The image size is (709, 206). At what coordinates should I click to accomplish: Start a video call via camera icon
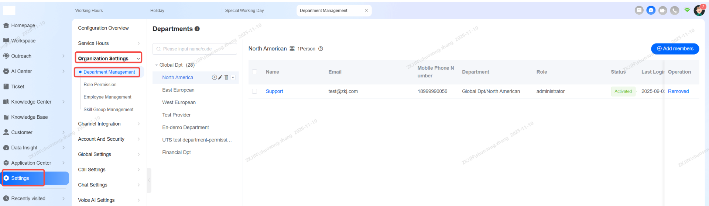pos(663,10)
